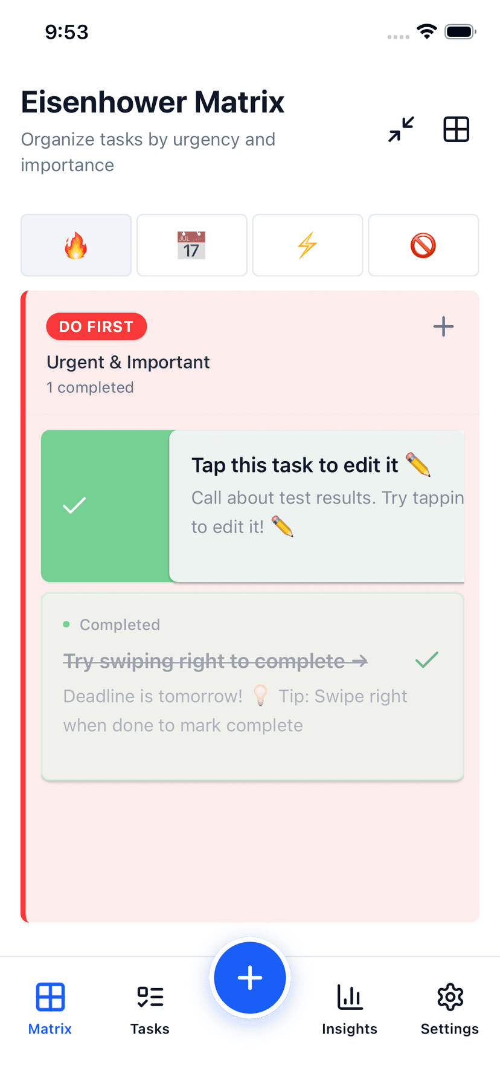This screenshot has width=500, height=1083.
Task: Select the fire filter icon
Action: (x=75, y=245)
